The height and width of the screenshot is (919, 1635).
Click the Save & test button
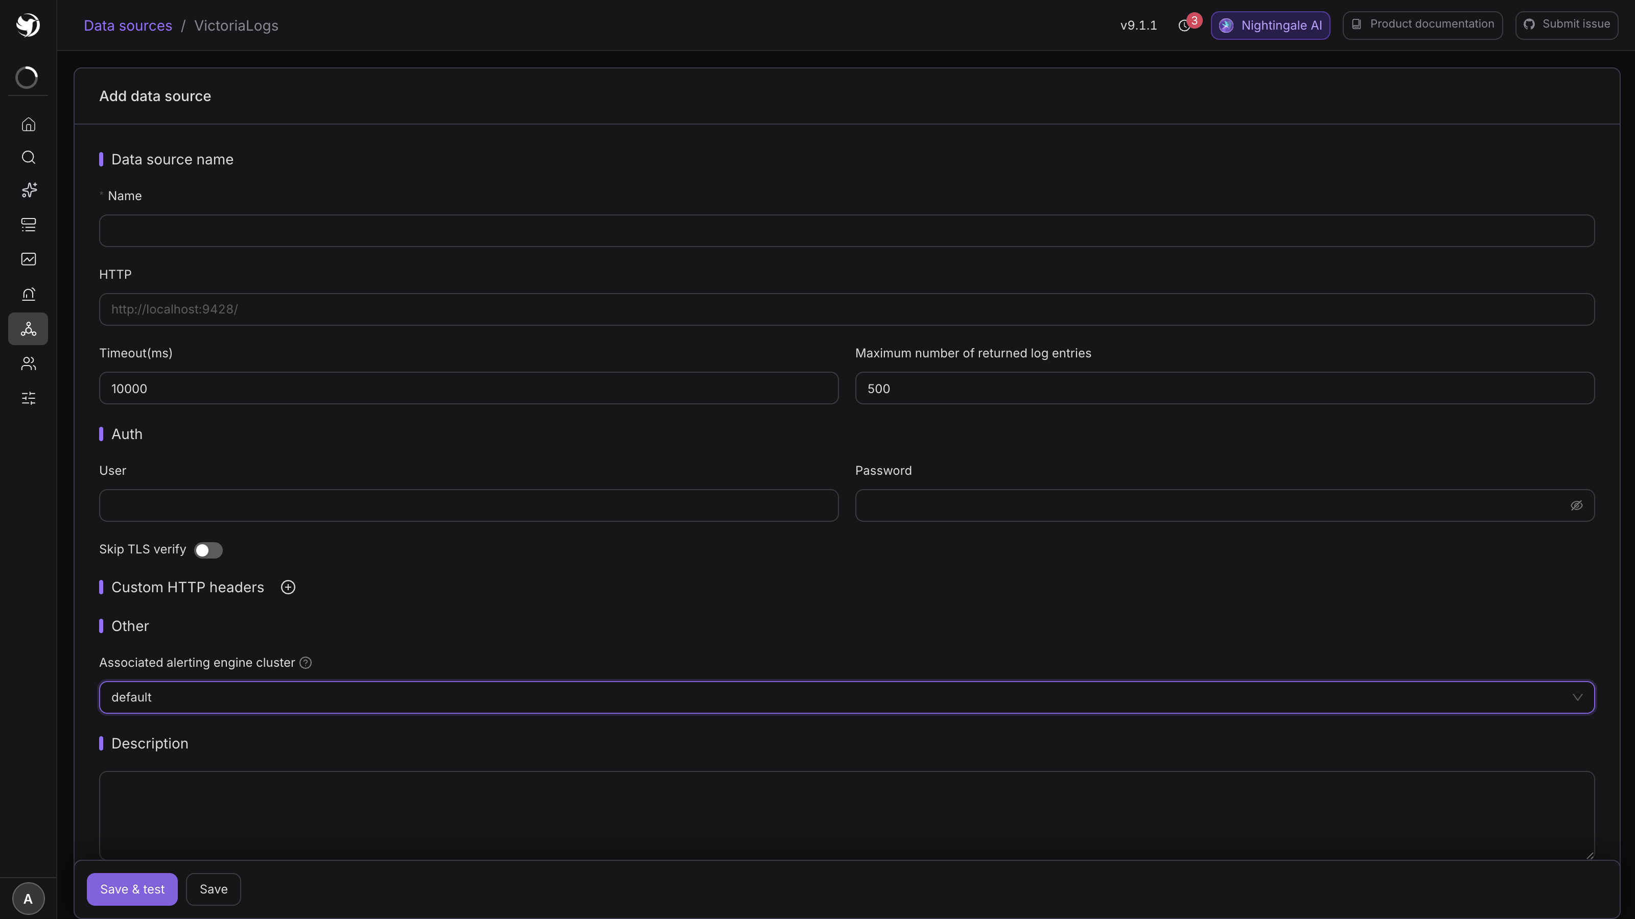coord(132,889)
